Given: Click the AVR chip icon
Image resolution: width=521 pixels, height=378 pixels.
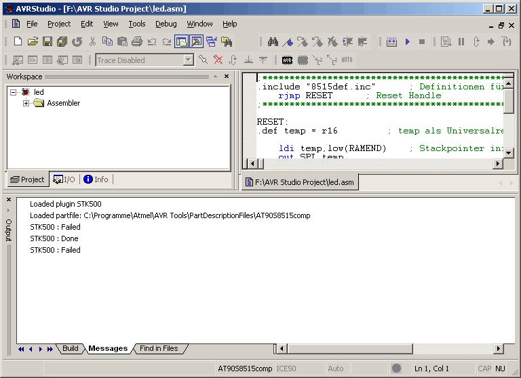Looking at the screenshot, I should (288, 60).
